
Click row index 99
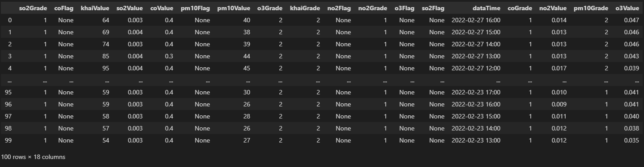coord(8,140)
